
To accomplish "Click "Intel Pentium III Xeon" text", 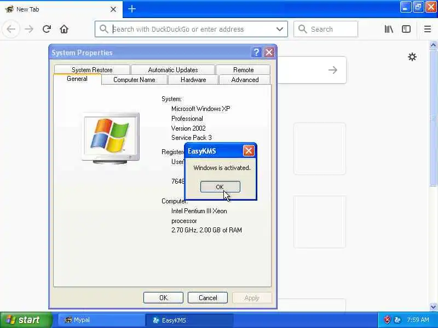I will click(x=199, y=211).
